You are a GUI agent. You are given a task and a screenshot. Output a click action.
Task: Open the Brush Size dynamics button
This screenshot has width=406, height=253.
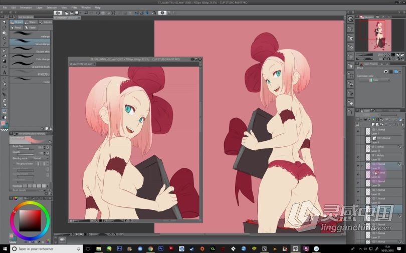tap(48, 147)
